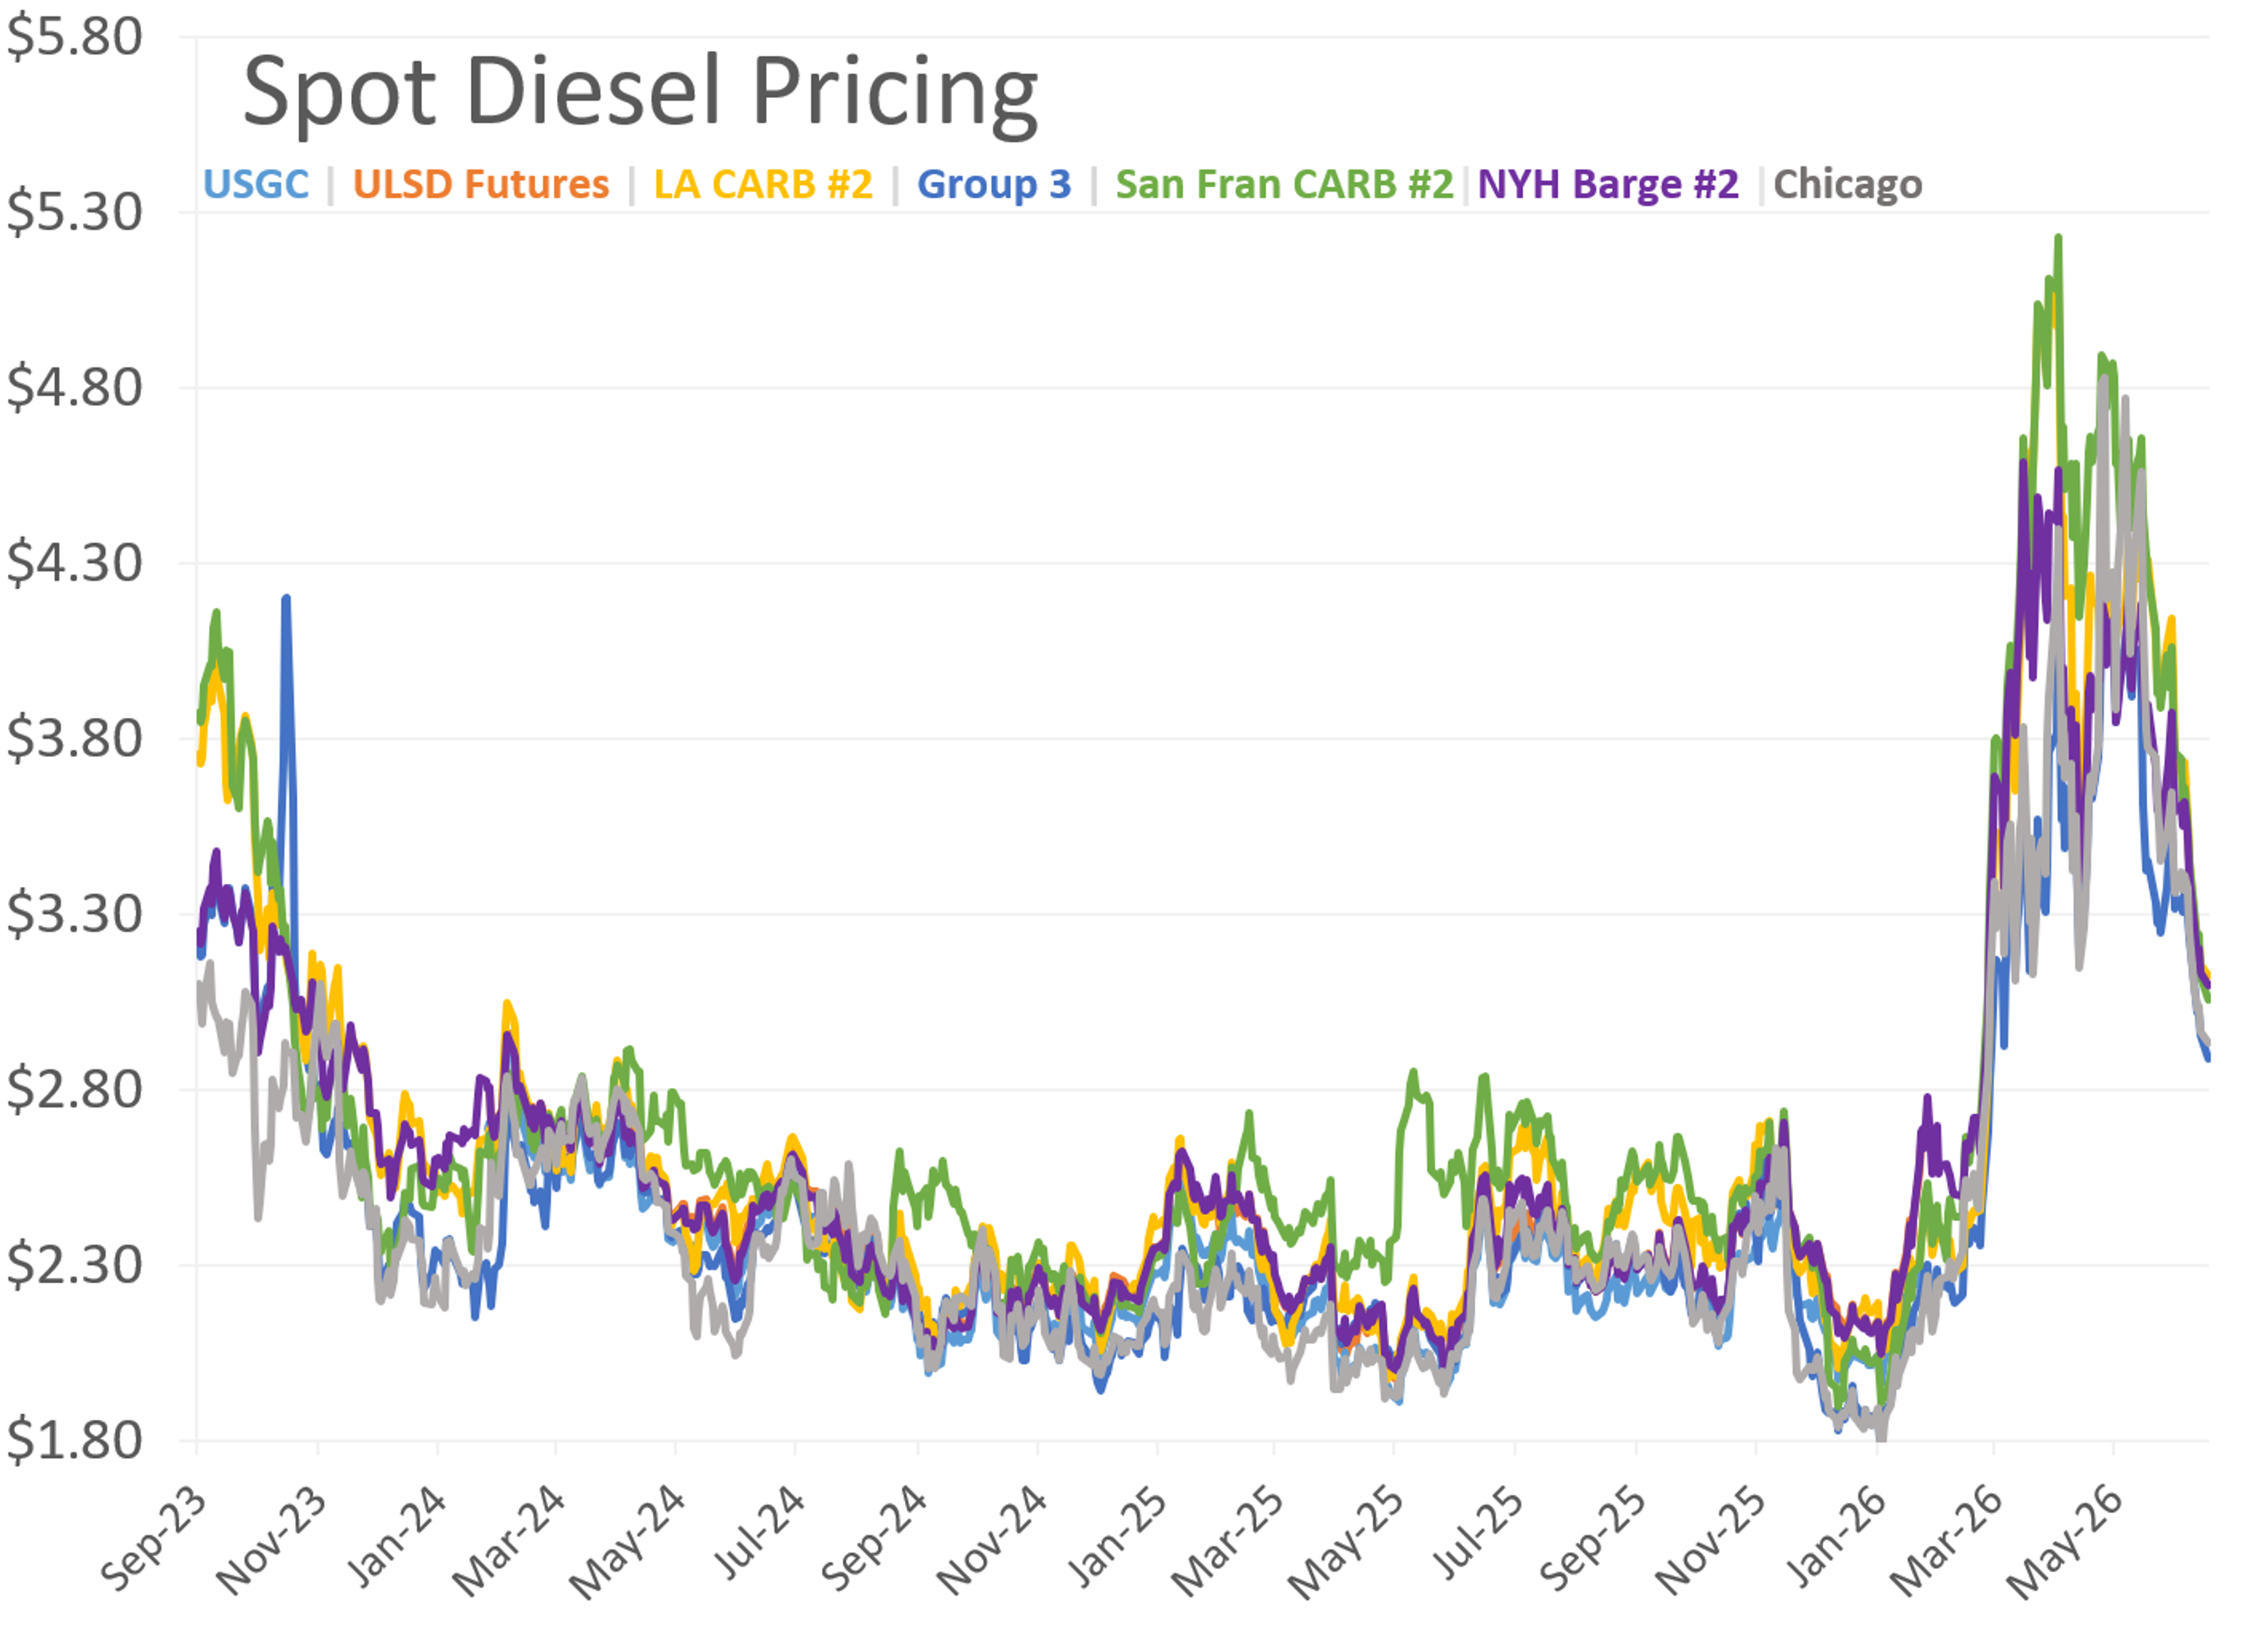Click the $1.80 y-axis label
The image size is (2268, 1643).
click(x=74, y=1440)
